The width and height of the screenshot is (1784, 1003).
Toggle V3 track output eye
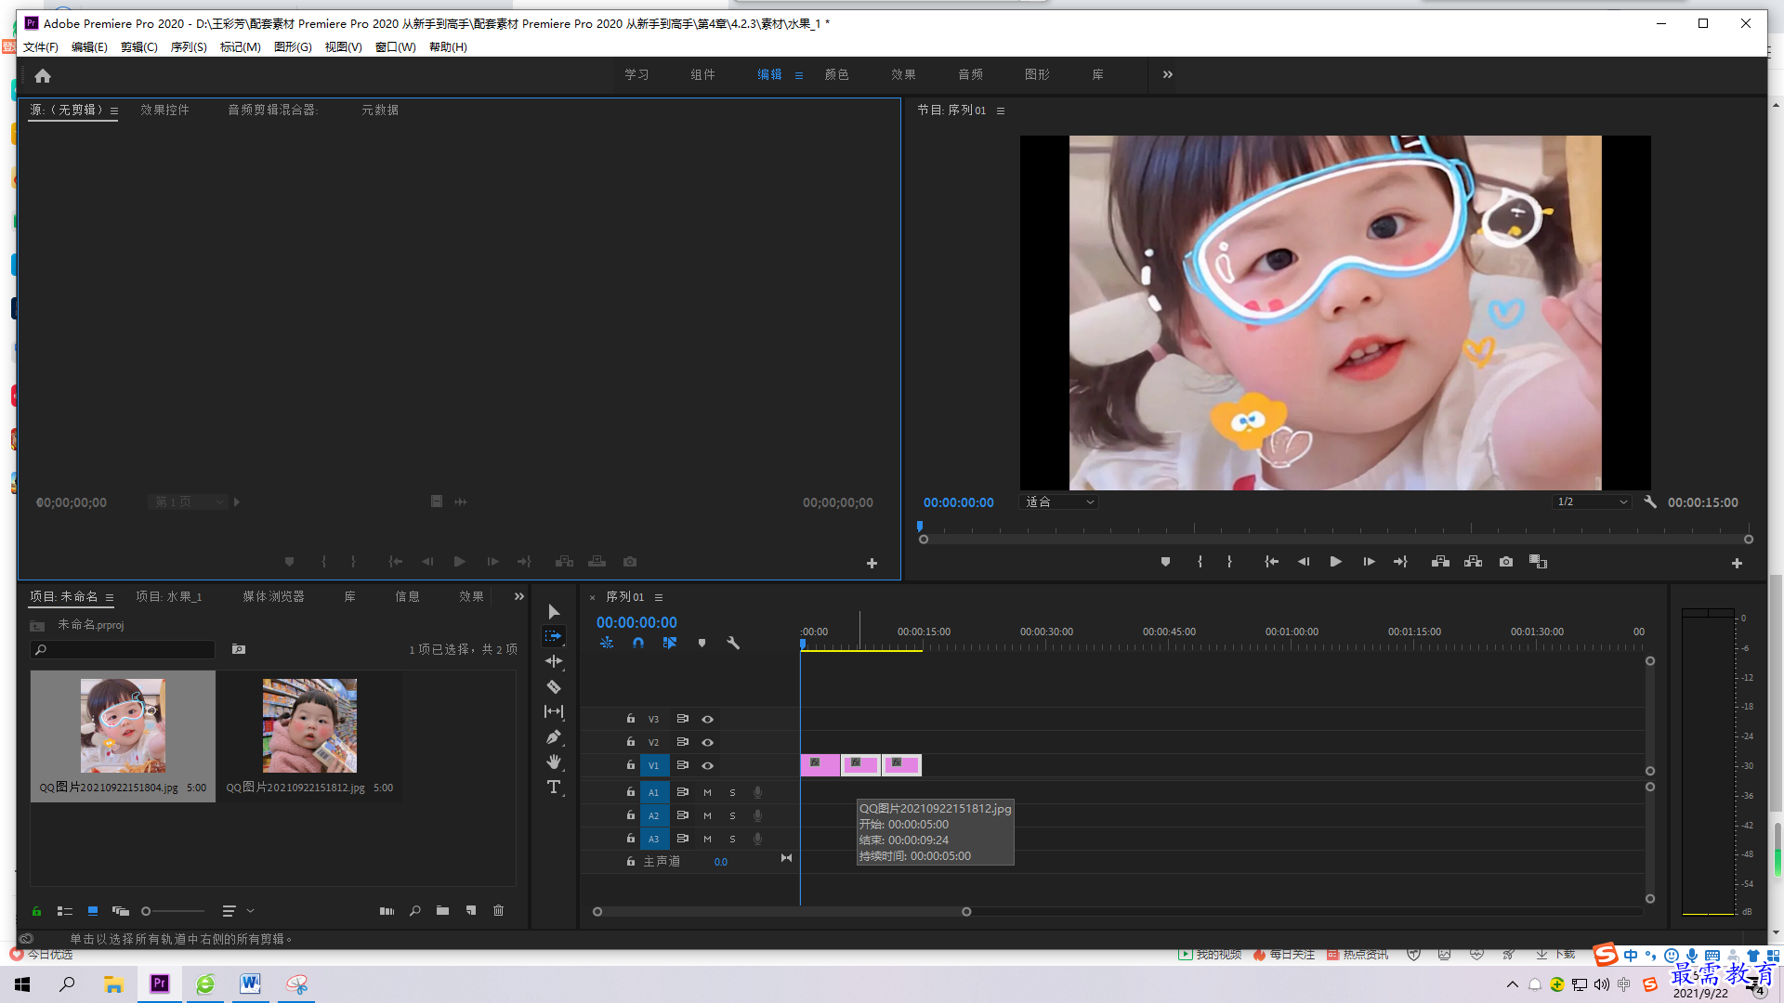click(x=707, y=719)
